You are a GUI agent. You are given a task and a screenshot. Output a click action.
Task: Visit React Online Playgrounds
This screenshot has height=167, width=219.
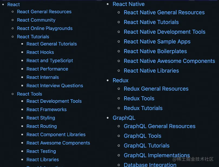click(45, 28)
